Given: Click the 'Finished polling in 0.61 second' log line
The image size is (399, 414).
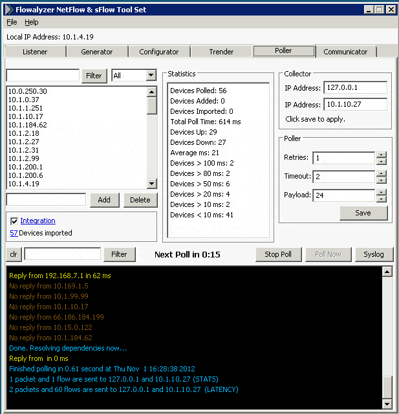Looking at the screenshot, I should [x=102, y=369].
